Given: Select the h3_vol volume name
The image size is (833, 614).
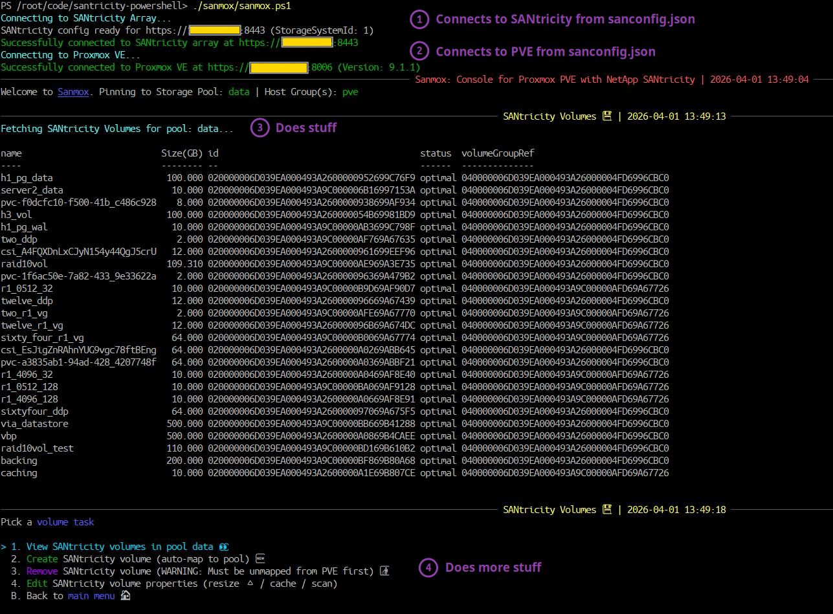Looking at the screenshot, I should point(16,215).
